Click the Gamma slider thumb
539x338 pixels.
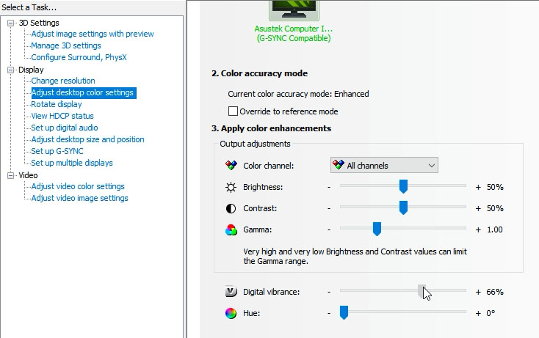click(377, 229)
